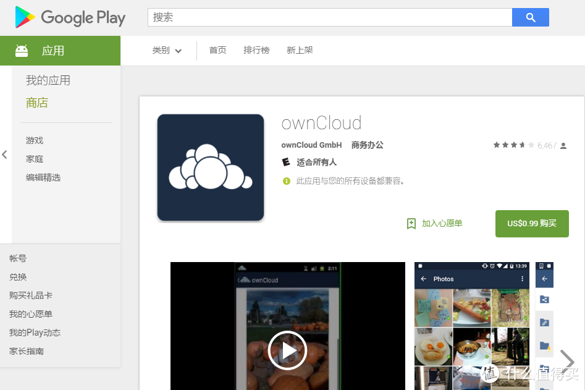Open the 帐号 account link
This screenshot has height=390, width=585.
pyautogui.click(x=18, y=258)
